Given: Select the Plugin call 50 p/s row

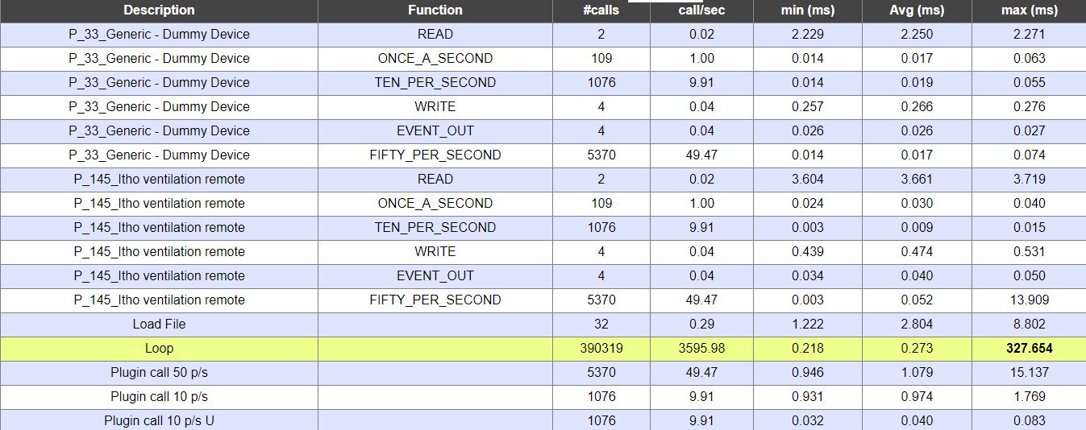Looking at the screenshot, I should click(543, 373).
